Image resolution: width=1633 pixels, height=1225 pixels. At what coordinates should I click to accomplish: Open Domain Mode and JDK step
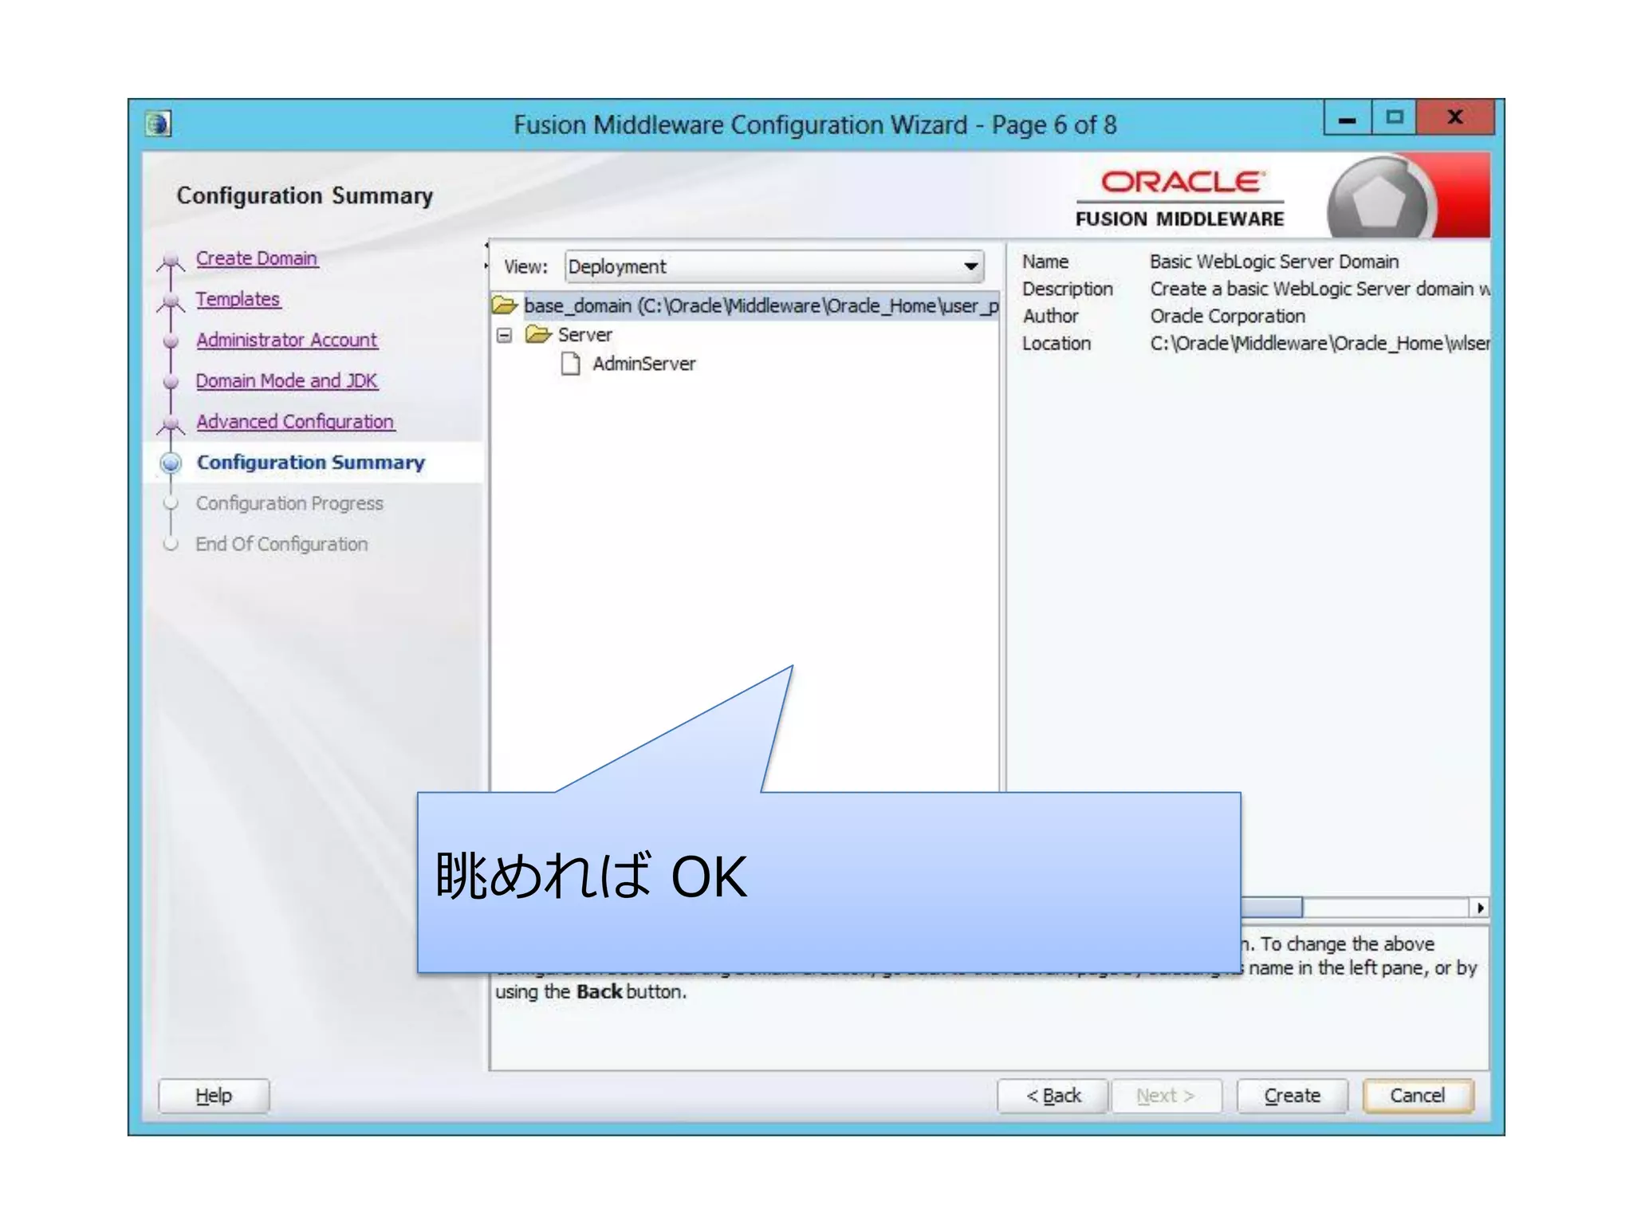click(x=286, y=380)
